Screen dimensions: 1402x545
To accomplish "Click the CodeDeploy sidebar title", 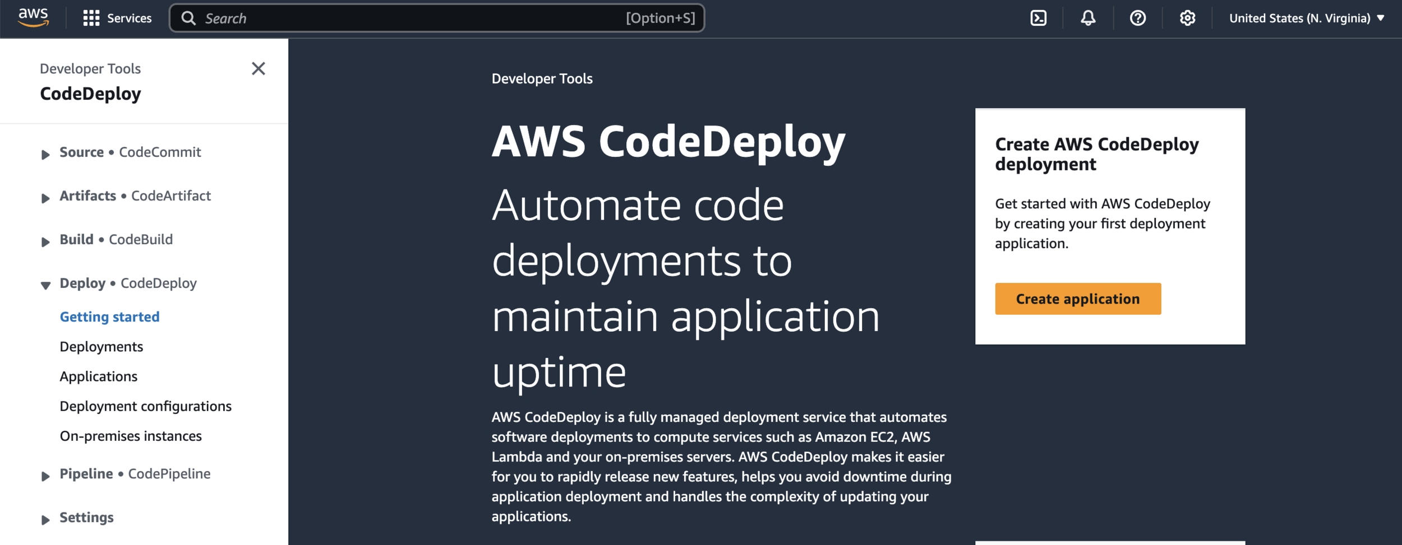I will (90, 94).
